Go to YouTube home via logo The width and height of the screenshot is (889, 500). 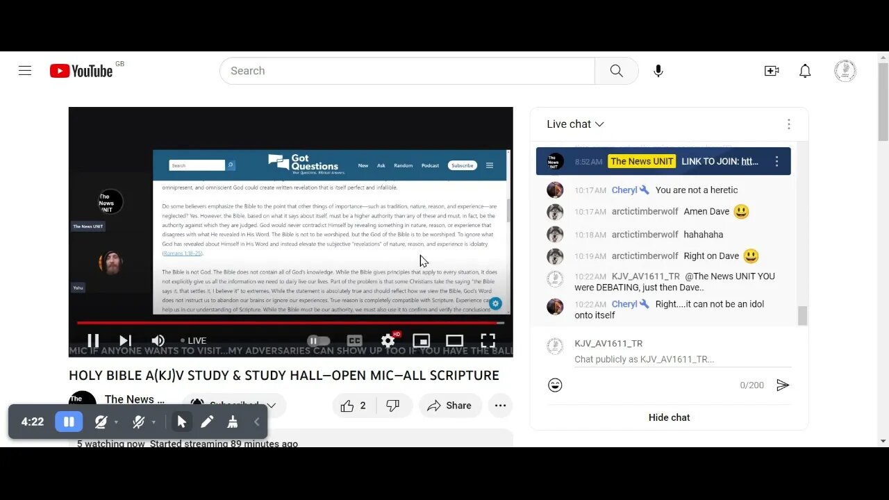click(81, 71)
